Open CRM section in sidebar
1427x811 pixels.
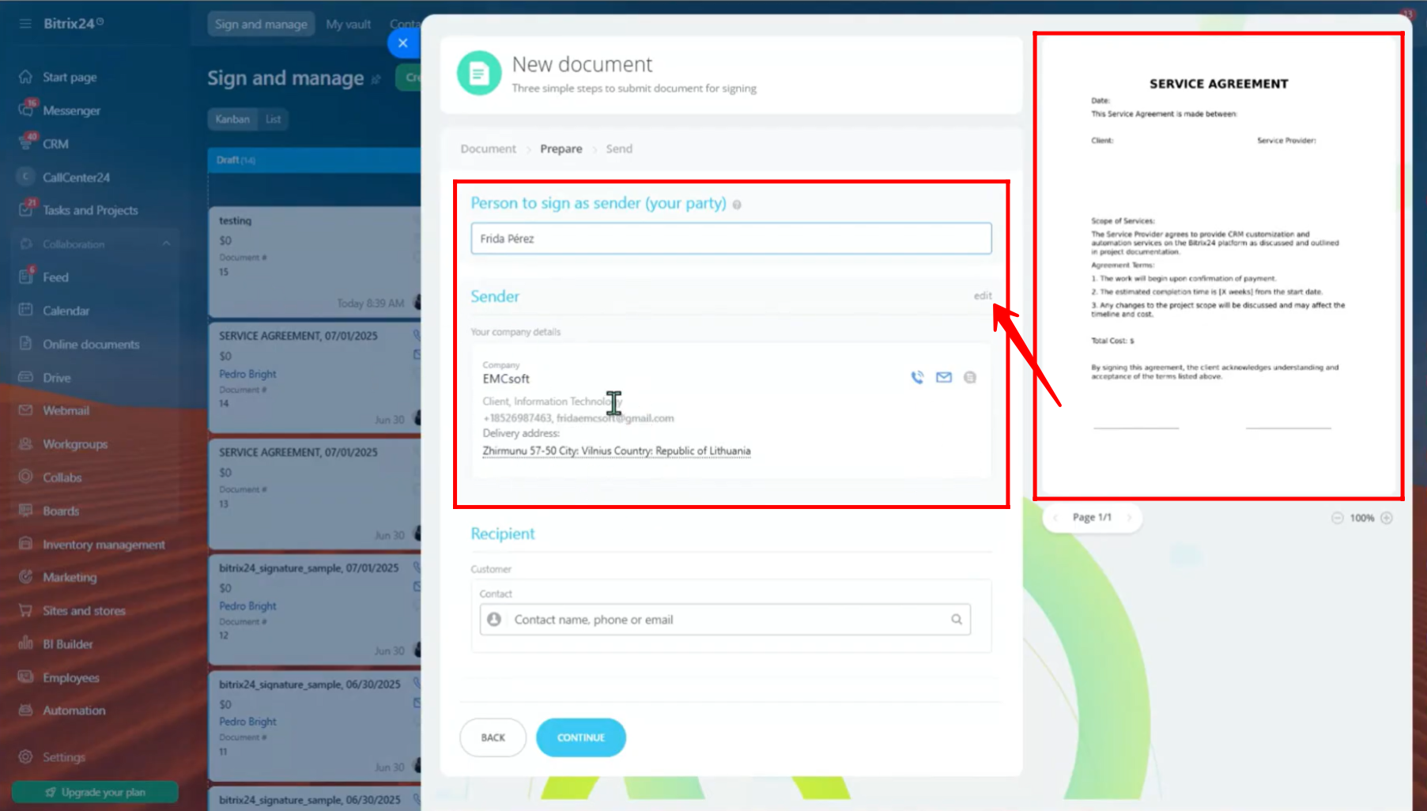pos(55,144)
